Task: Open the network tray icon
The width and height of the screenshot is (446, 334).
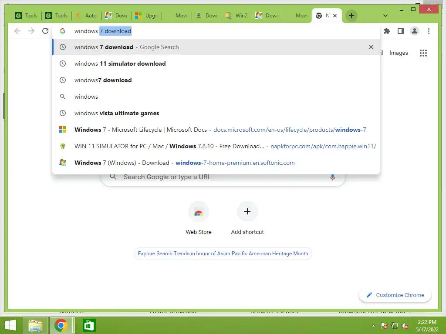Action: (395, 326)
